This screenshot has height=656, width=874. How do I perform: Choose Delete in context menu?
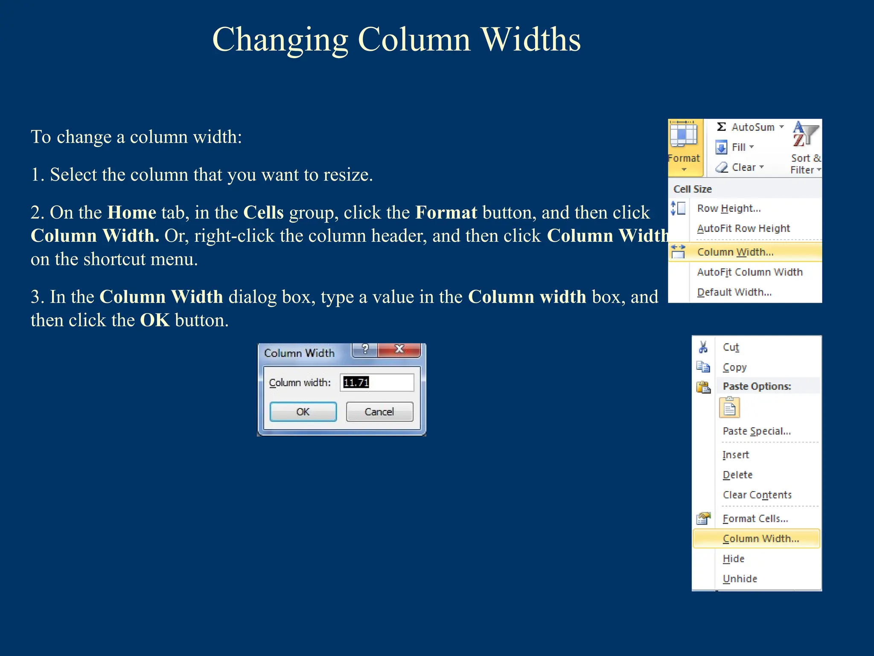coord(756,475)
